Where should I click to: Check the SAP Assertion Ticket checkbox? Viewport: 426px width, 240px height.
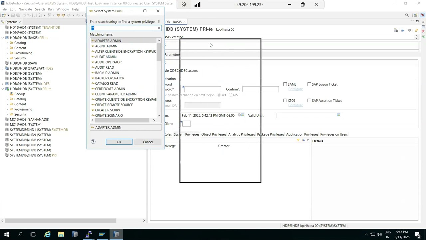[309, 100]
